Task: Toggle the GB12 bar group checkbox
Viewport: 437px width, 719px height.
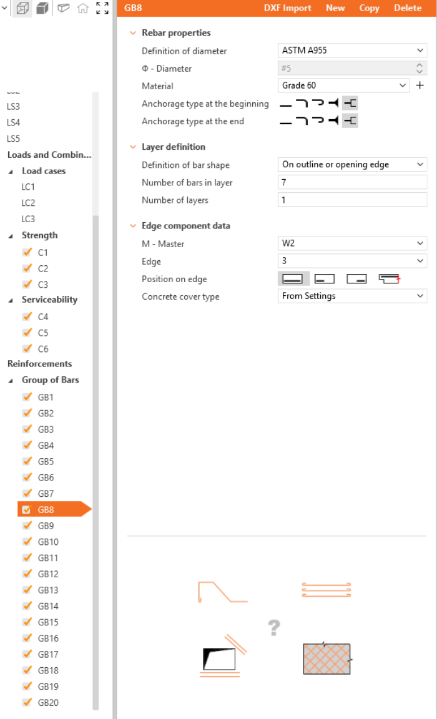Action: (x=27, y=574)
